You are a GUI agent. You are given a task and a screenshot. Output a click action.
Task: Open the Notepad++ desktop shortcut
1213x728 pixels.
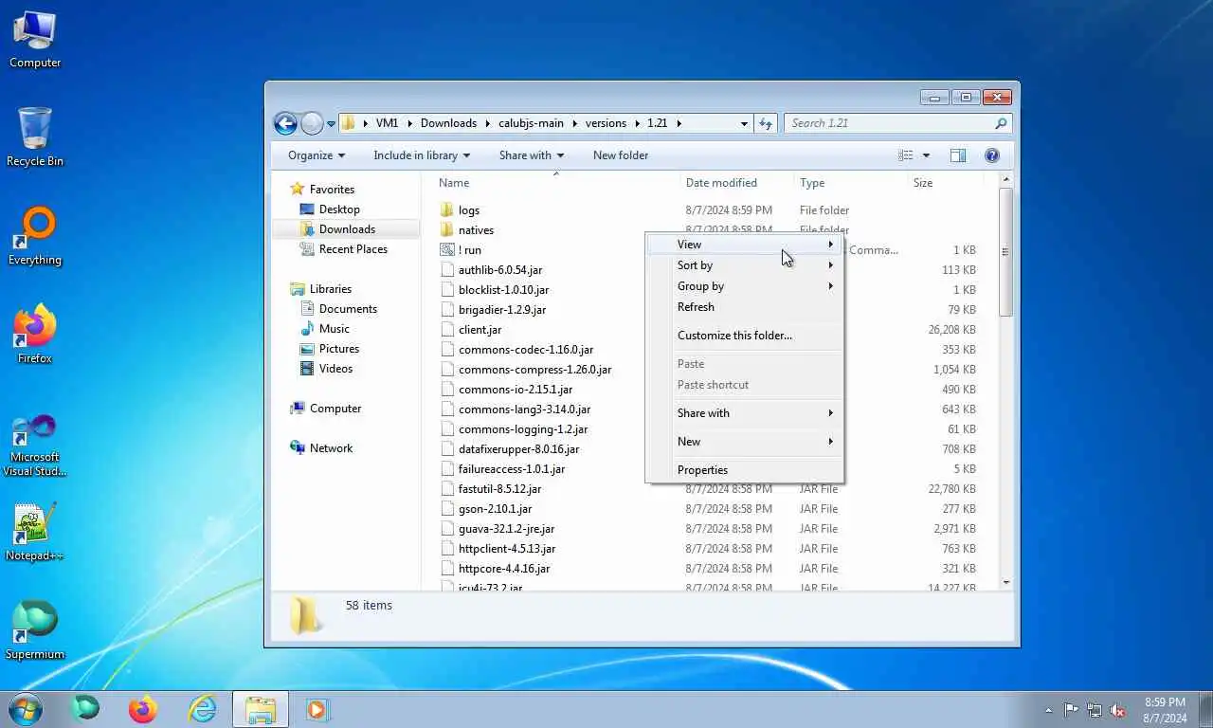click(x=35, y=533)
